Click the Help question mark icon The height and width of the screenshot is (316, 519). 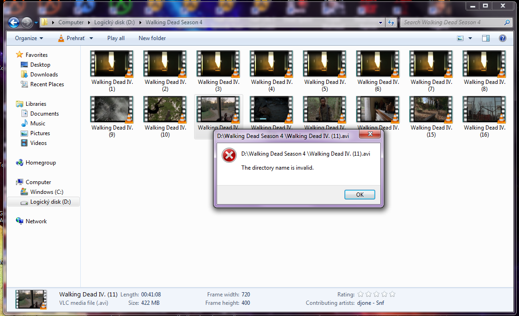click(x=503, y=38)
